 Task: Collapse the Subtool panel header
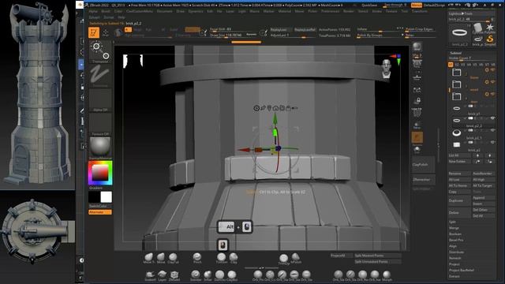tap(456, 53)
